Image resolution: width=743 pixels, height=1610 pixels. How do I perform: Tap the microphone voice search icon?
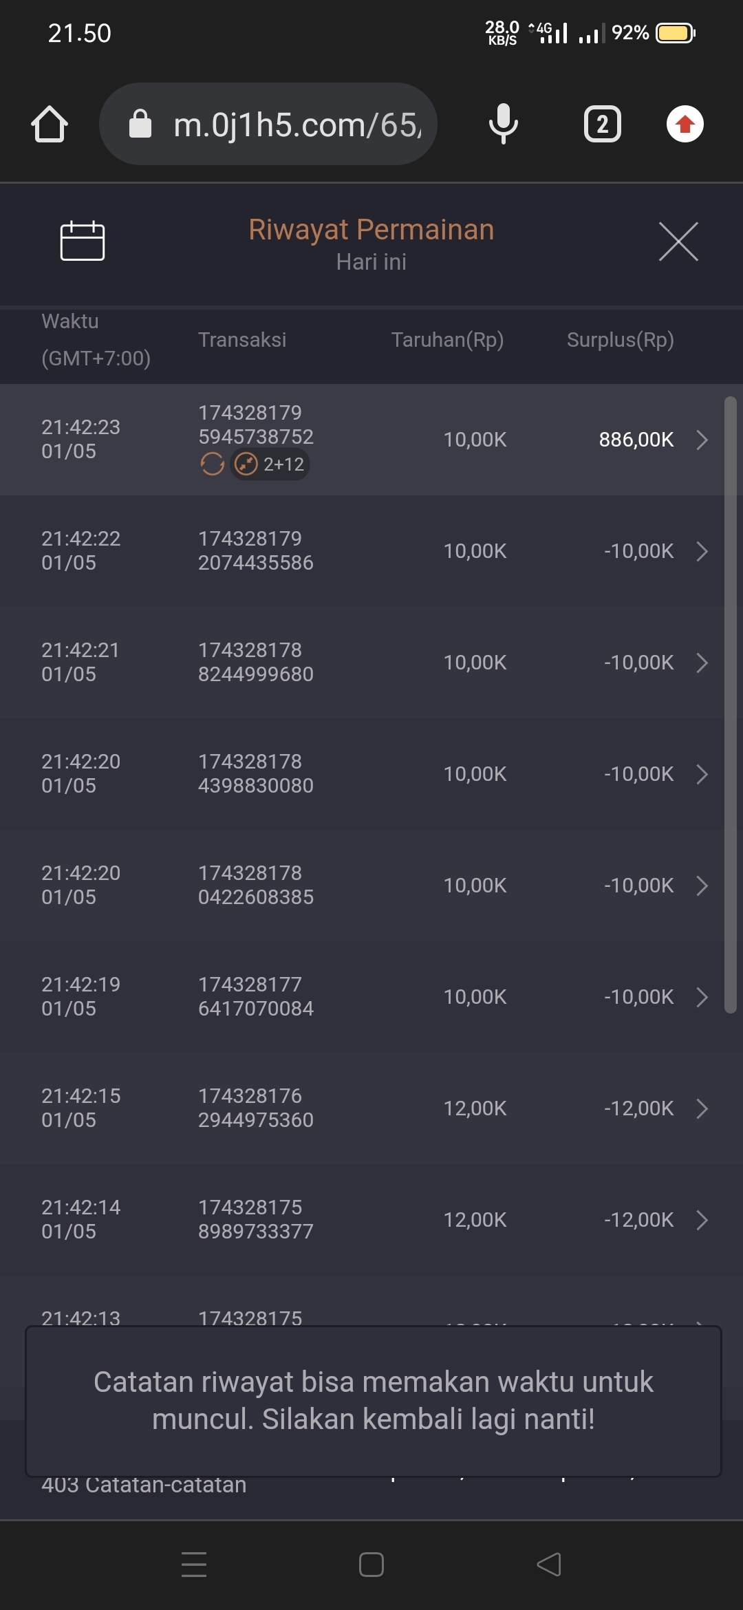click(x=503, y=125)
